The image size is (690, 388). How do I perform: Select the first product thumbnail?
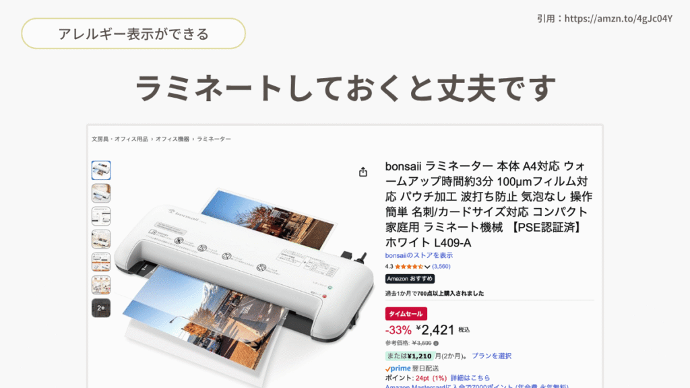click(x=101, y=170)
